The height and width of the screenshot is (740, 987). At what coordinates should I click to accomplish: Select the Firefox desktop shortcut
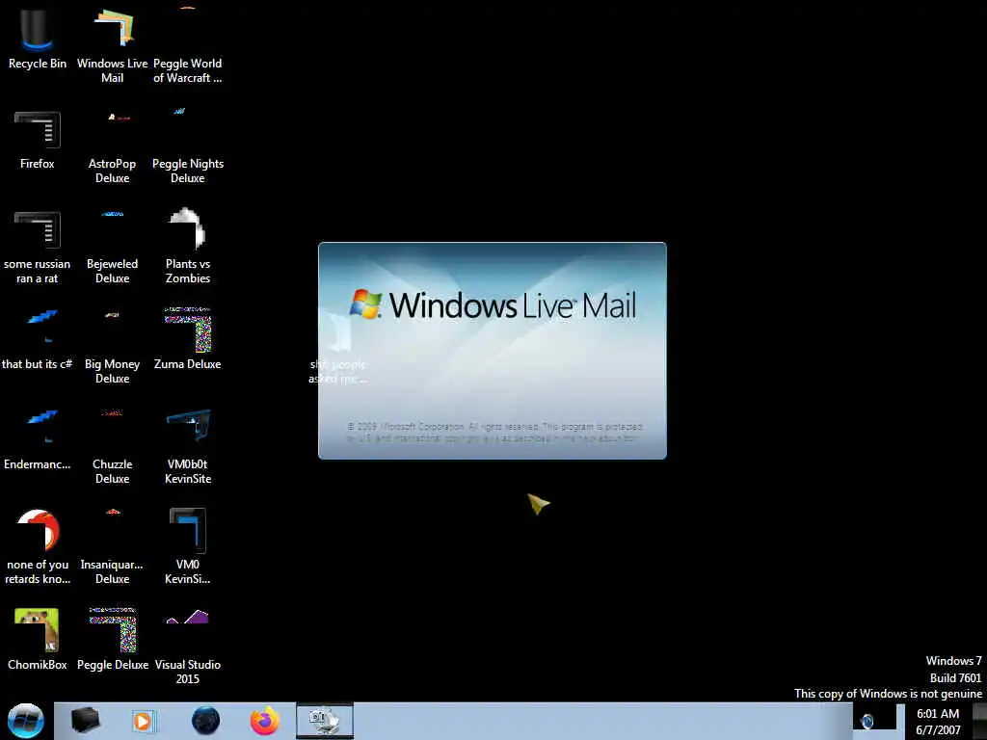pyautogui.click(x=38, y=140)
